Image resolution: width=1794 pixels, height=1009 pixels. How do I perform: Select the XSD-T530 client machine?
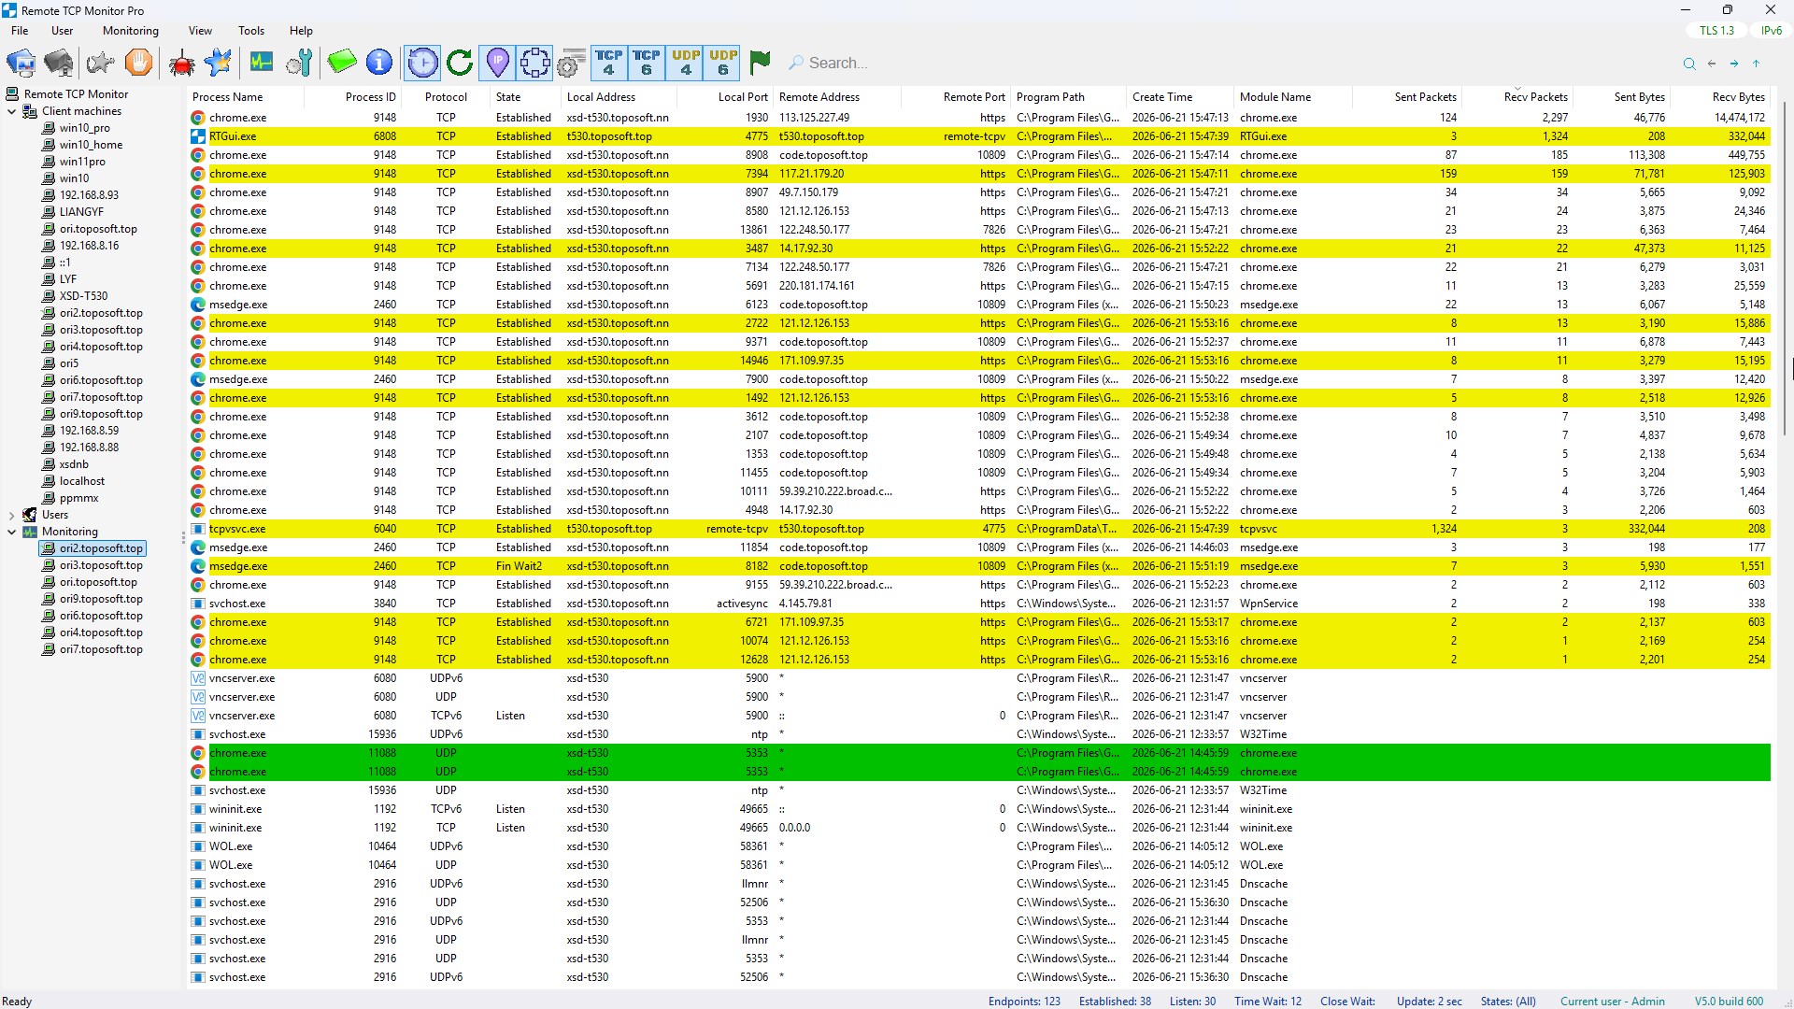(x=83, y=296)
